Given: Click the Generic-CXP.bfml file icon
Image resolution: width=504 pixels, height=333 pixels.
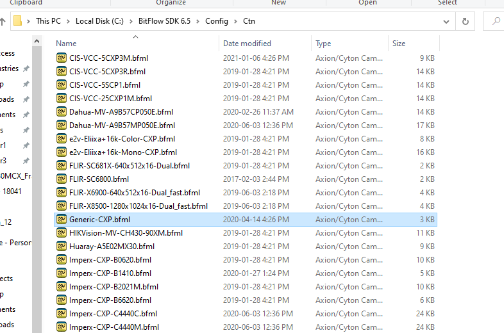Looking at the screenshot, I should click(x=62, y=220).
